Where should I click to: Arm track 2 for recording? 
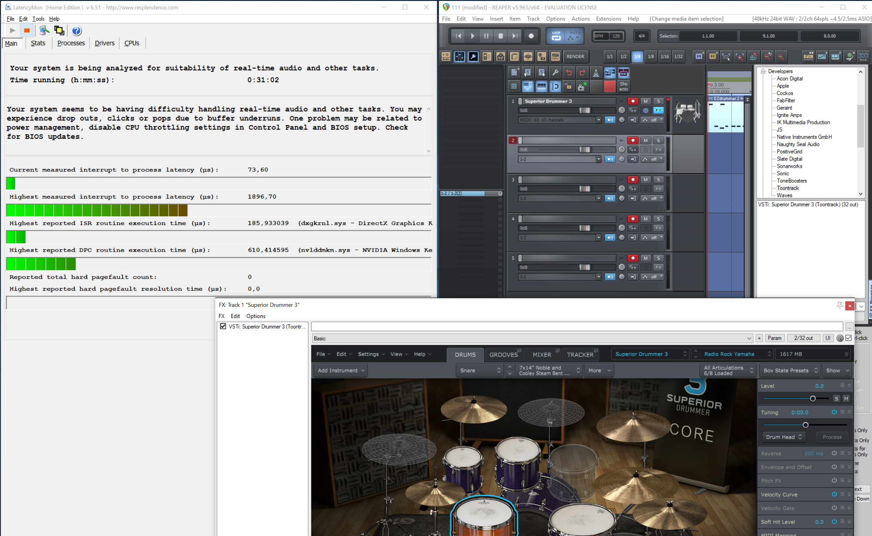tap(633, 140)
